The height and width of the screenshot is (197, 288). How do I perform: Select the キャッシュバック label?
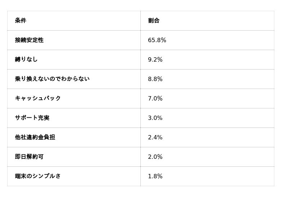pos(38,98)
